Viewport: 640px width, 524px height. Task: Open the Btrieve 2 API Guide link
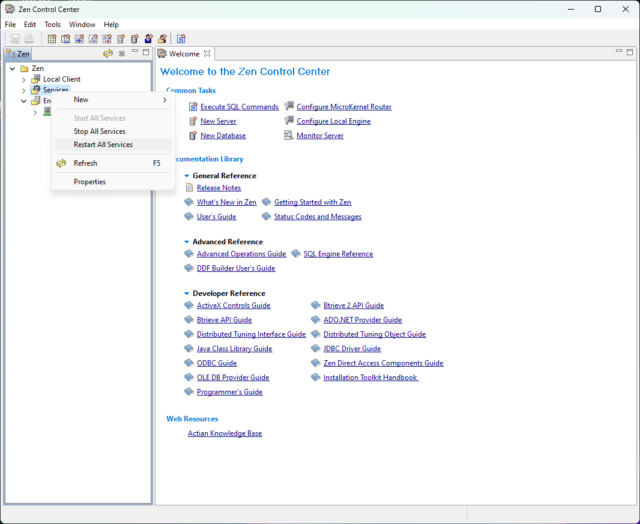click(x=354, y=306)
